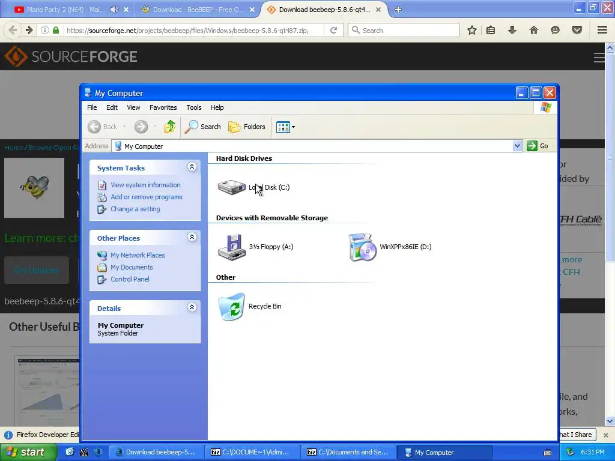
Task: Click Change a setting link
Action: click(135, 209)
